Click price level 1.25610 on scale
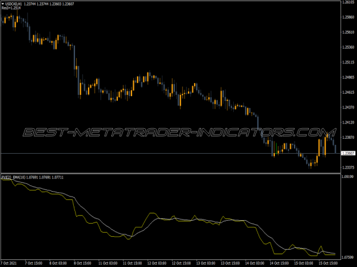 click(348, 32)
